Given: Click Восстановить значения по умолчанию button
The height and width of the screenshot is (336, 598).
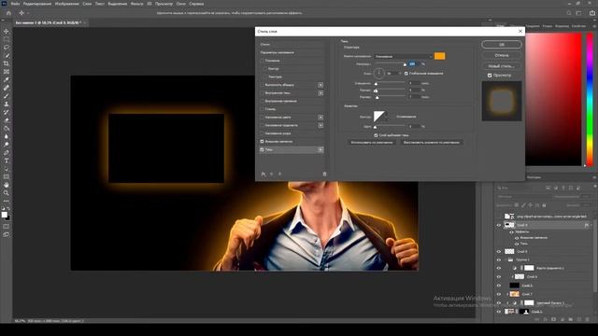Looking at the screenshot, I should pos(432,143).
